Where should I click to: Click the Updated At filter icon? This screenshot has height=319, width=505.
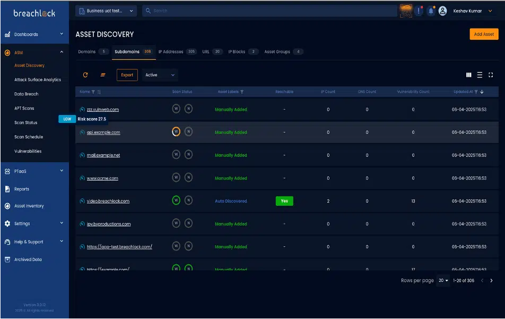[x=476, y=92]
